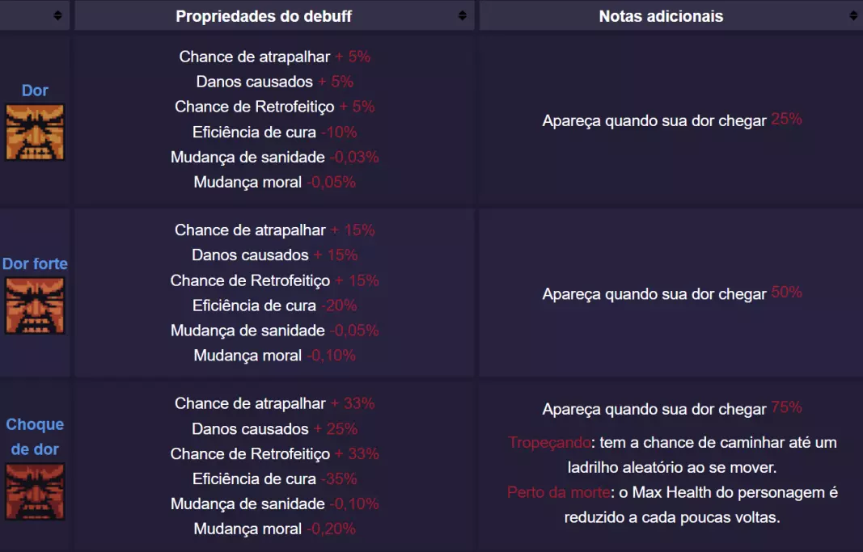Viewport: 863px width, 552px height.
Task: Click the Mudança de sanidade -0,03% line
Action: pos(274,158)
